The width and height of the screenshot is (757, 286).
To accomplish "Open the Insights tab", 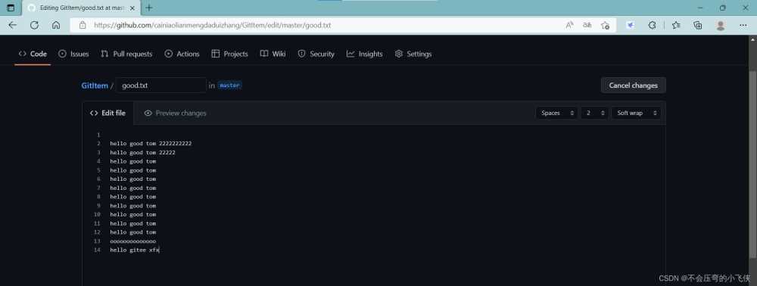I will point(365,54).
